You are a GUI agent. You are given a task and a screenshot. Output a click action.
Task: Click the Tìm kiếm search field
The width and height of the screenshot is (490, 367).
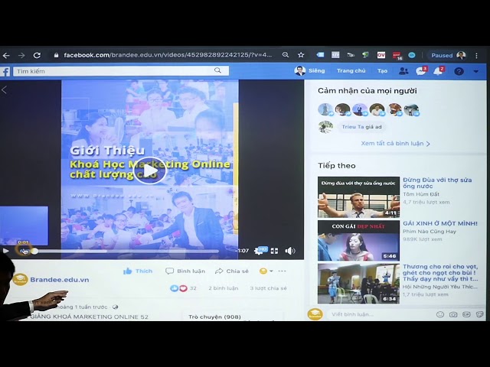point(121,71)
